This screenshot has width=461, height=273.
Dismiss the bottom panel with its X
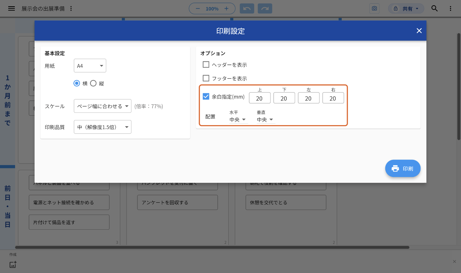[454, 262]
